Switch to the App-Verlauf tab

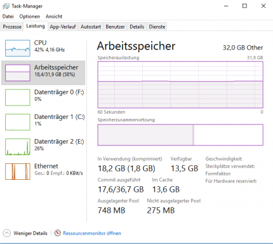pyautogui.click(x=63, y=27)
